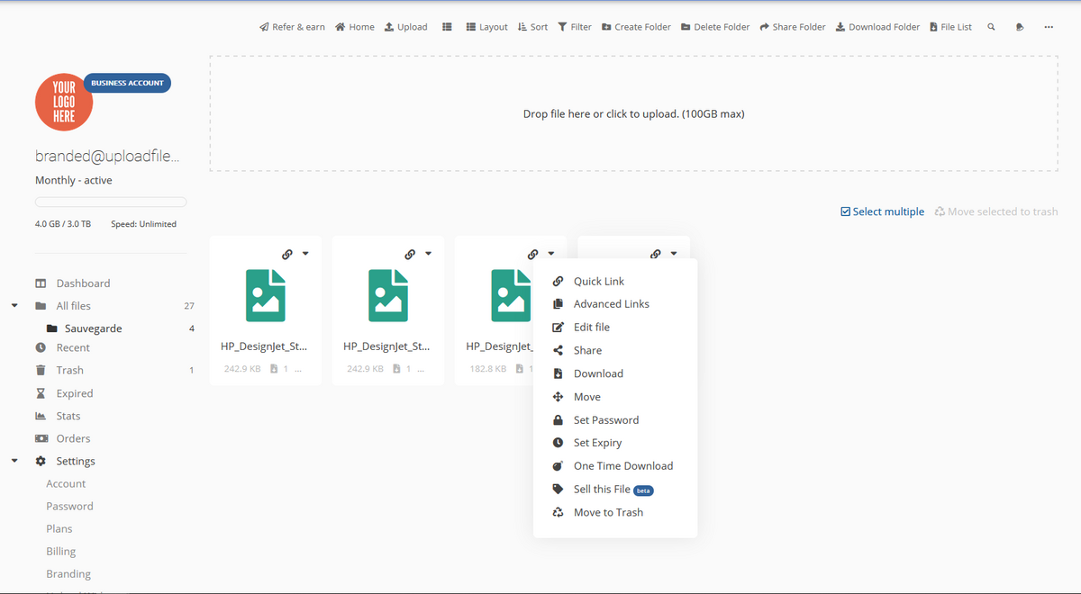Click Delete Folder in the toolbar

(715, 27)
